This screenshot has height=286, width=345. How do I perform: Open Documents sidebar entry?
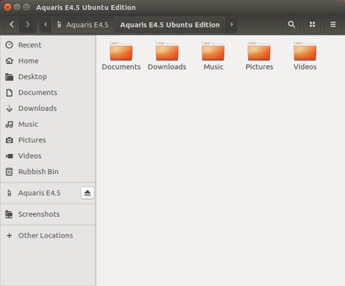[x=48, y=92]
